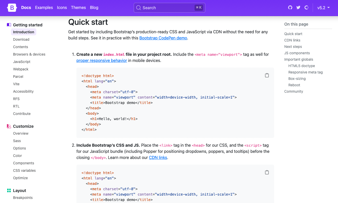The height and width of the screenshot is (203, 338).
Task: Go to the Examples nav item
Action: pyautogui.click(x=44, y=8)
